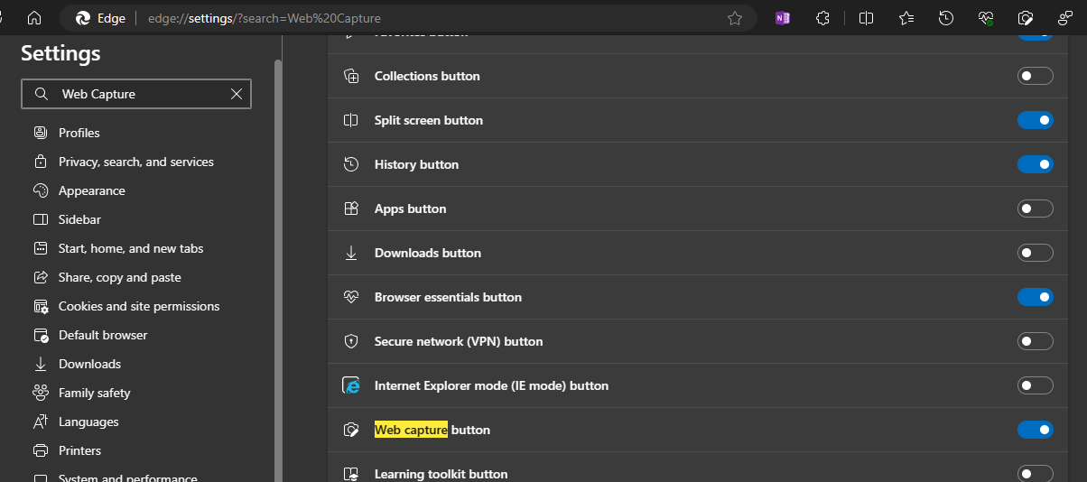1087x482 pixels.
Task: Open History from the toolbar
Action: (x=946, y=18)
